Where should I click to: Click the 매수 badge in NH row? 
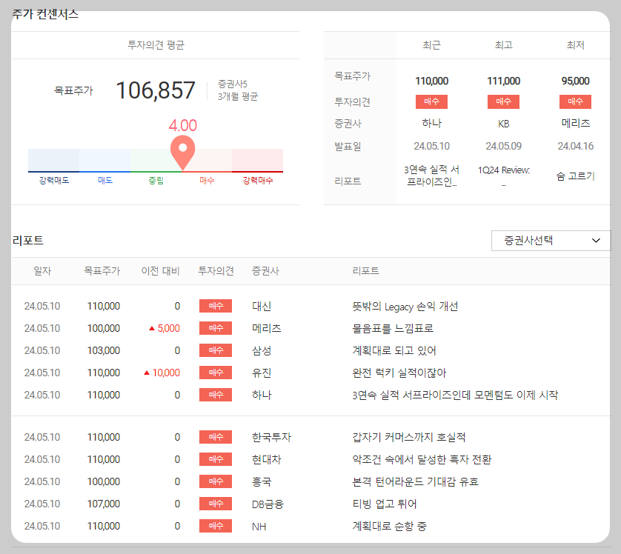[x=216, y=526]
